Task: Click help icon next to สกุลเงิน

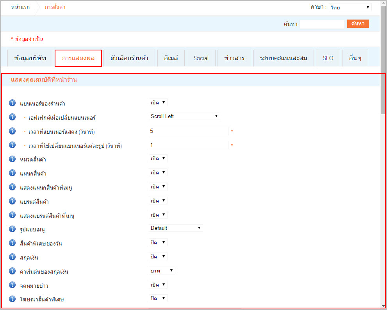Action: pos(12,257)
